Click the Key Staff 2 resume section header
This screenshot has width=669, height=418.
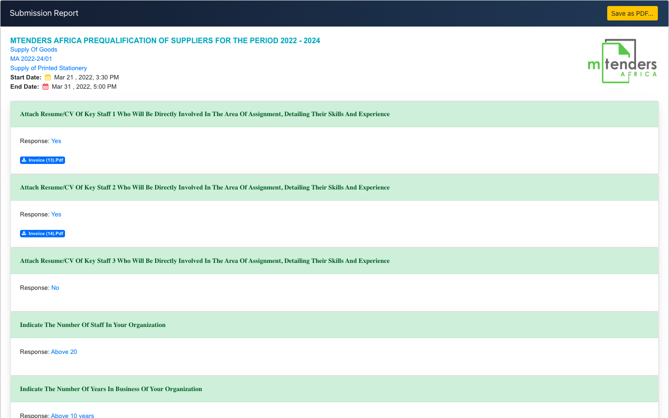334,188
